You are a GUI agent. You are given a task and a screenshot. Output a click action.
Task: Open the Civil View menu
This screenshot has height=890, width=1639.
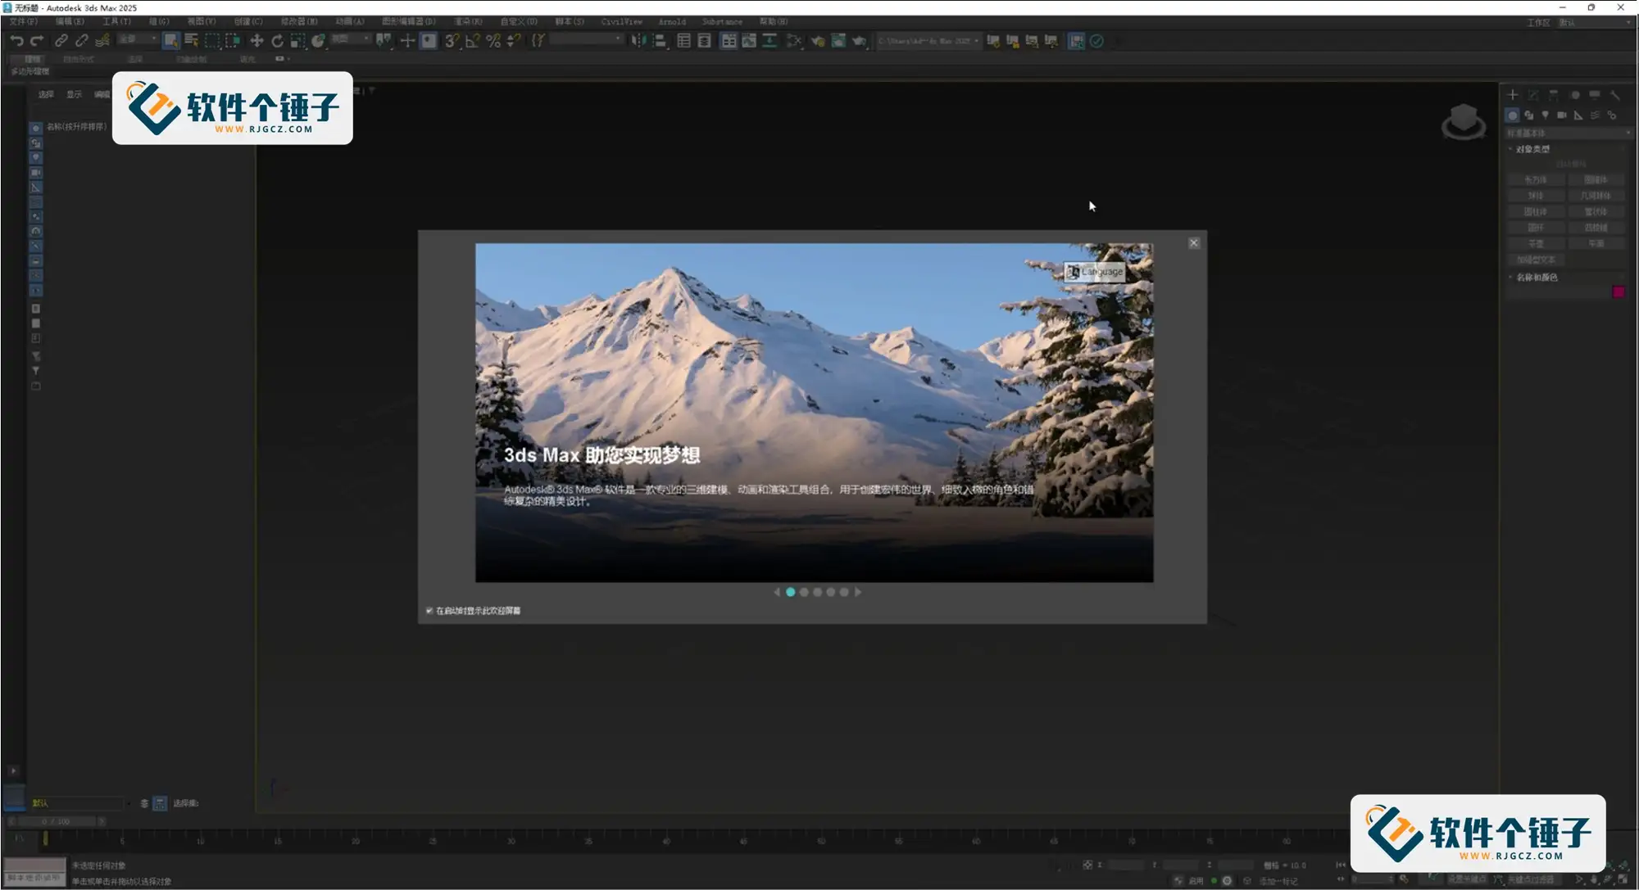(x=622, y=22)
